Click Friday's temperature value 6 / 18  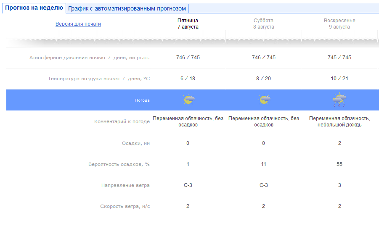188,79
